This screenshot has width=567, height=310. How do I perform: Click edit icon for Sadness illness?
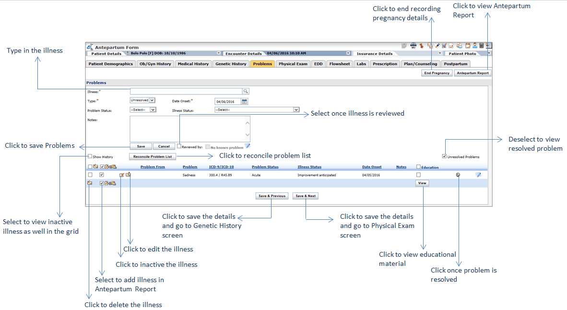(x=128, y=175)
